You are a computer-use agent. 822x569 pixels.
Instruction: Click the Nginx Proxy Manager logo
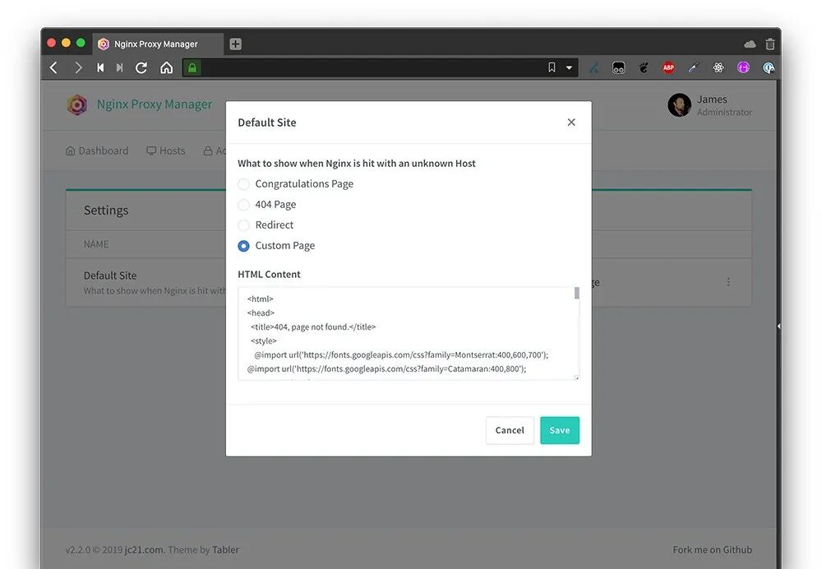tap(77, 104)
